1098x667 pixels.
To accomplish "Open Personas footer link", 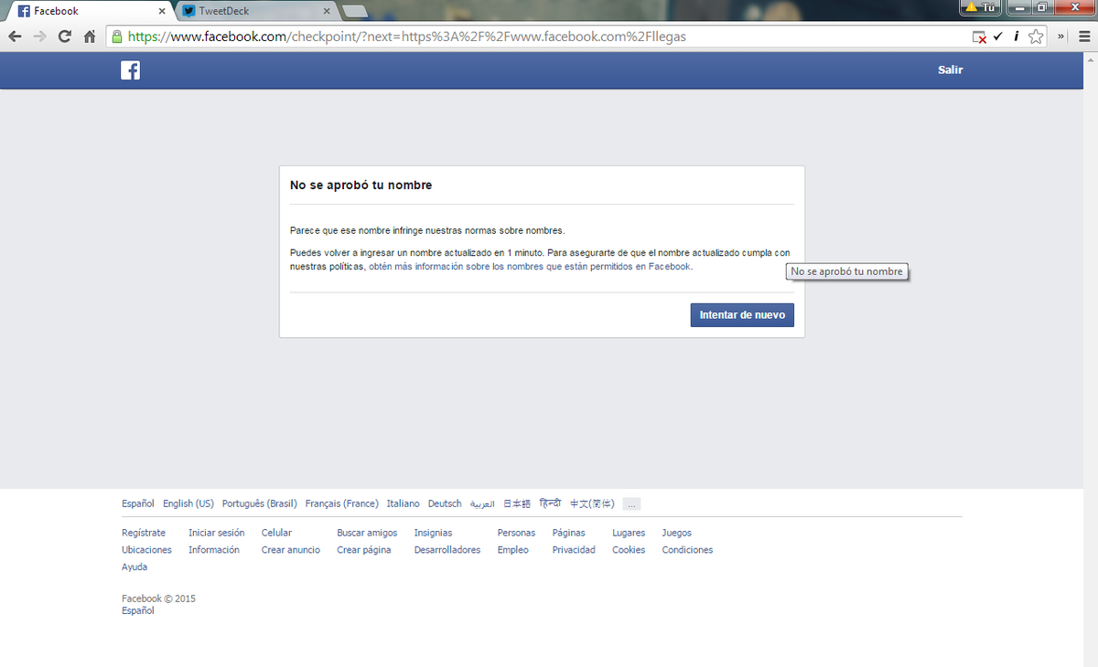I will click(517, 533).
